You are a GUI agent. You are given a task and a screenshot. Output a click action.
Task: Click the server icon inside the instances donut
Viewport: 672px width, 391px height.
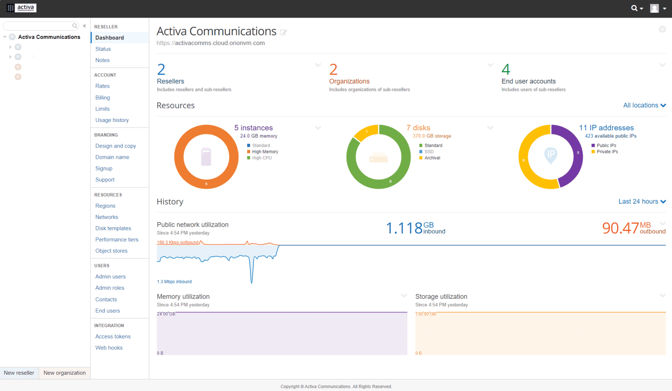click(x=206, y=157)
